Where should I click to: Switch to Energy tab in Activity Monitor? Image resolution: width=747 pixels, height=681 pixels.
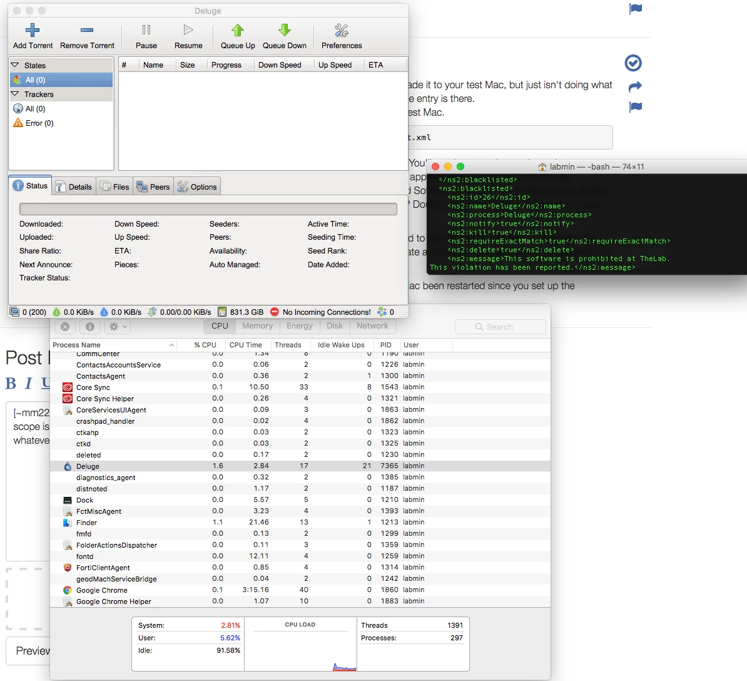pos(300,326)
